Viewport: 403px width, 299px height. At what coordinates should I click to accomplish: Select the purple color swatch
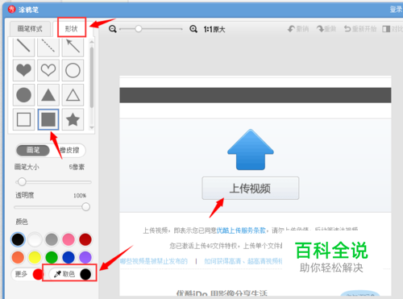point(85,257)
